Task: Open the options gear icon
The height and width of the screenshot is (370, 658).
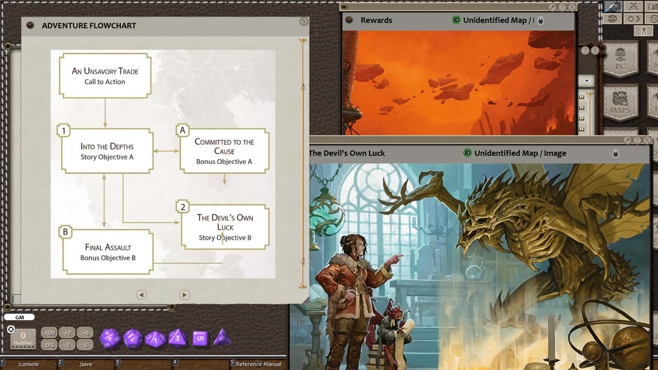Action: click(x=653, y=18)
